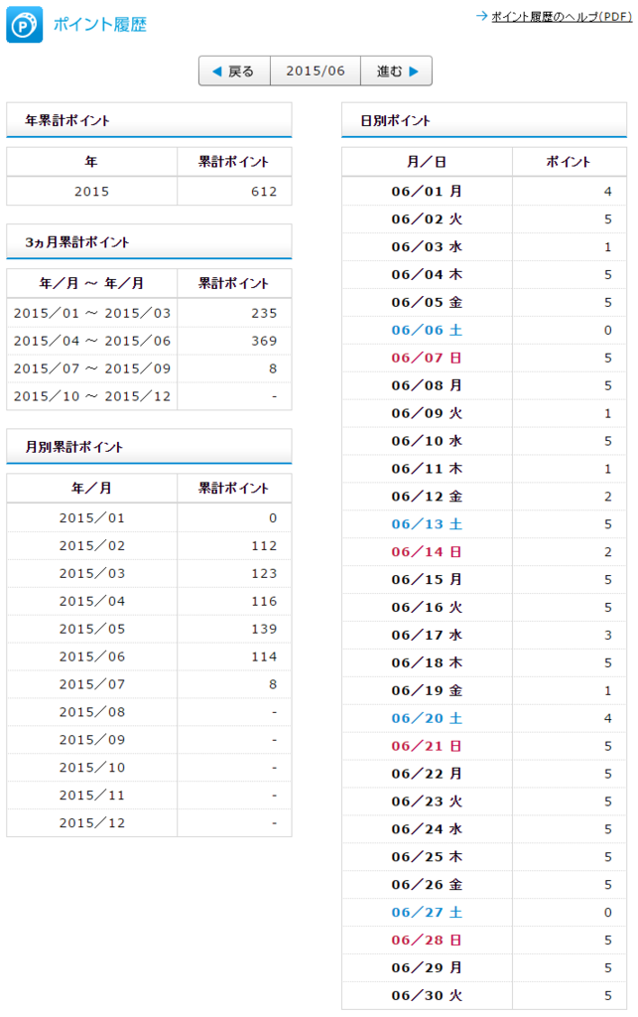The height and width of the screenshot is (1017, 638).
Task: Select monthly row 2015/10
Action: (149, 768)
